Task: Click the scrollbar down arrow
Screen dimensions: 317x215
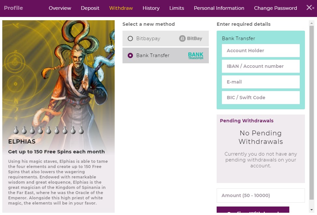Action: [311, 210]
